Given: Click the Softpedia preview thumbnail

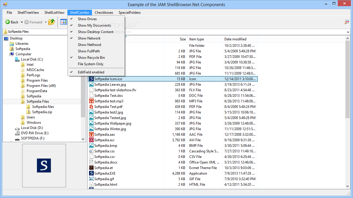Looking at the screenshot, I should 44,165.
